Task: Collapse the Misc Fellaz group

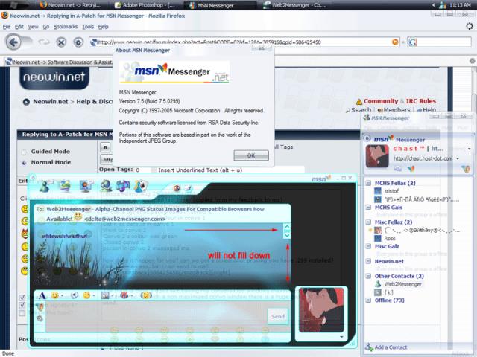Action: click(x=368, y=222)
